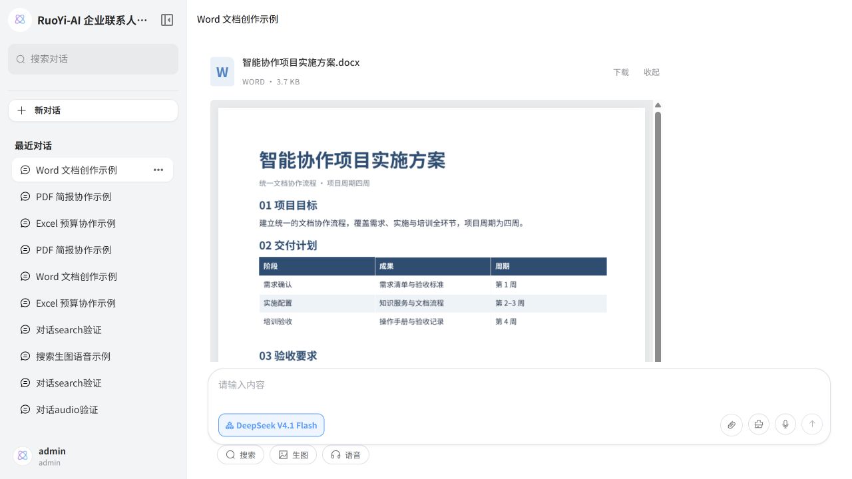Open the first PDF 简报协作示例 conversation
Viewport: 852px width, 479px height.
pos(93,197)
